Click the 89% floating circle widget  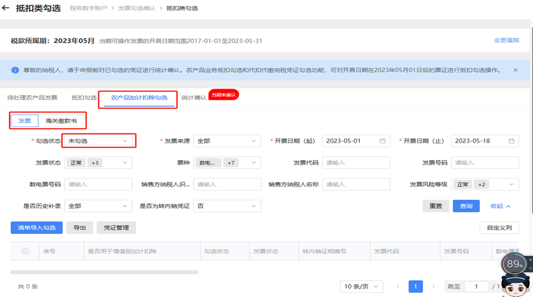(x=514, y=264)
